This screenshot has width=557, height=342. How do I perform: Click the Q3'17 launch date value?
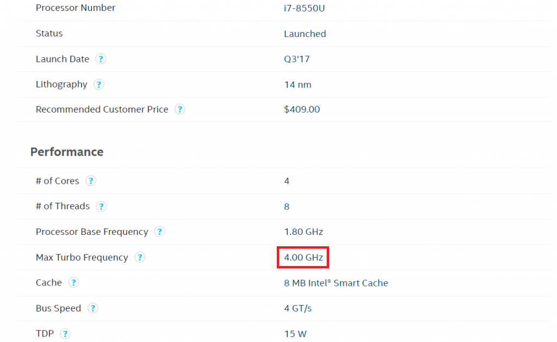tap(296, 59)
